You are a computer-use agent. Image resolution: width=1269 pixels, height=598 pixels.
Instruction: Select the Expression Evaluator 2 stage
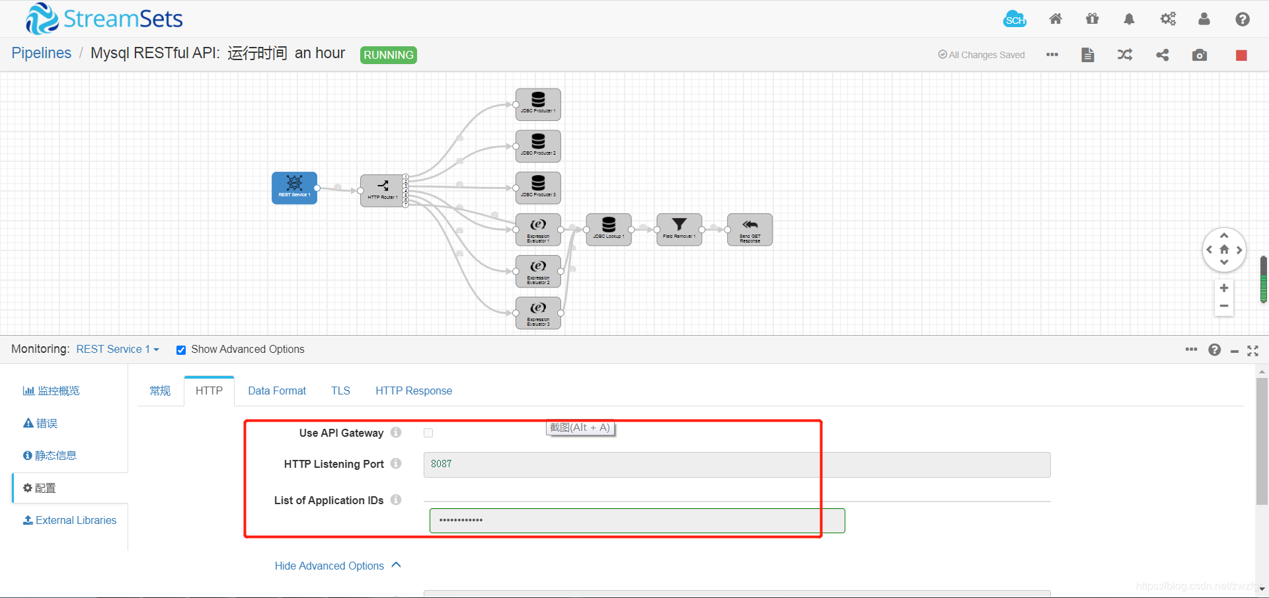pos(538,271)
